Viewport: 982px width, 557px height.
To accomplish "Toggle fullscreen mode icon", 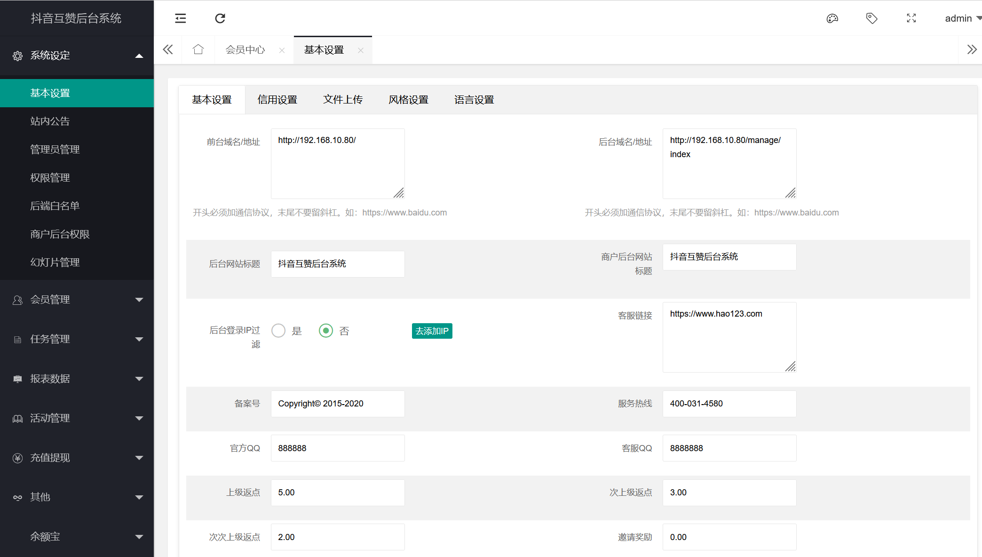I will click(911, 18).
